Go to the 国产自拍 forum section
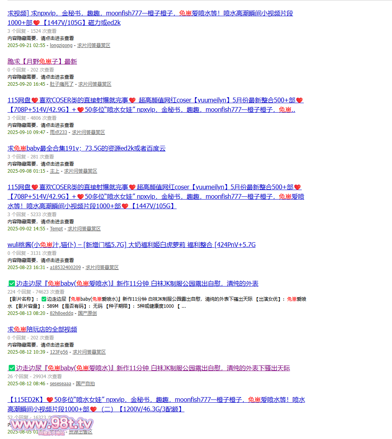This screenshot has height=439, width=392. pos(85,384)
